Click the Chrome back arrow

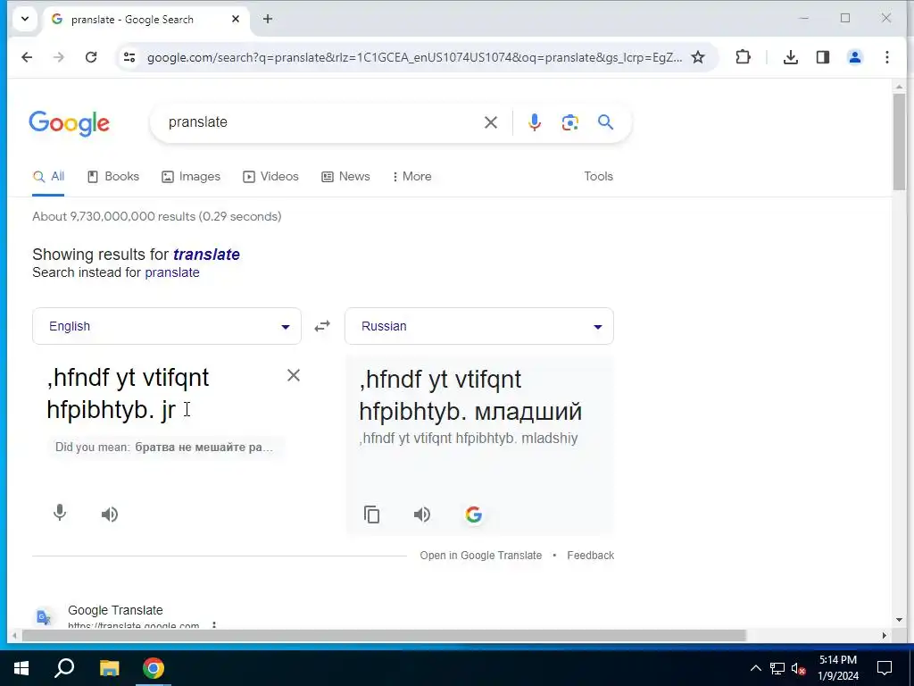27,57
